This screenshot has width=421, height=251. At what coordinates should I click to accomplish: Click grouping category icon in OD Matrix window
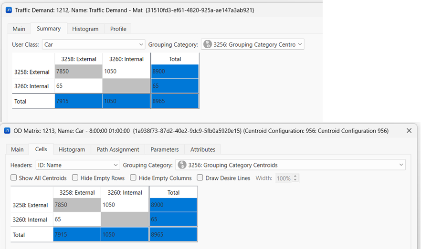(182, 165)
